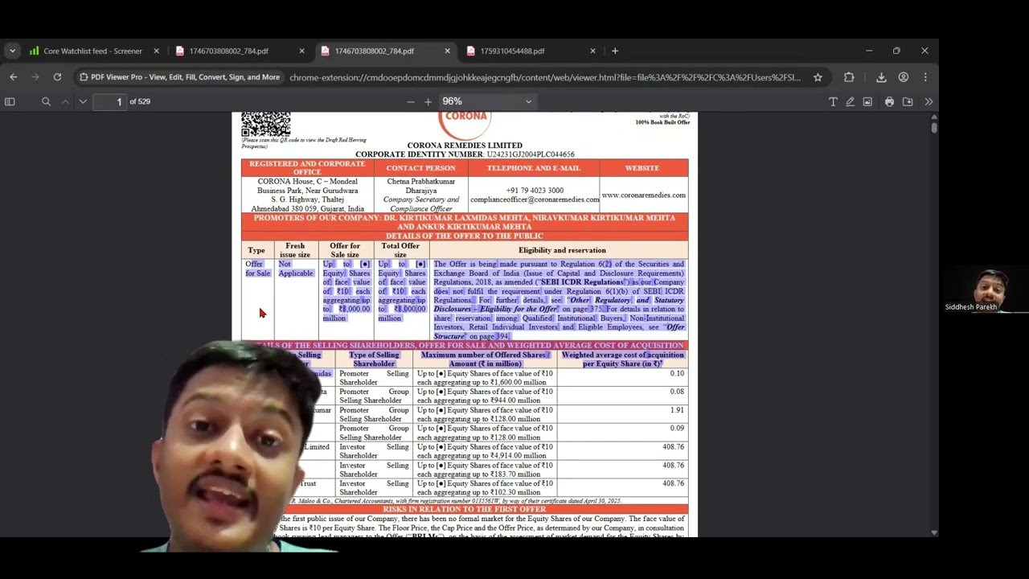Open the 96% zoom level dropdown
The height and width of the screenshot is (579, 1029).
[x=487, y=101]
